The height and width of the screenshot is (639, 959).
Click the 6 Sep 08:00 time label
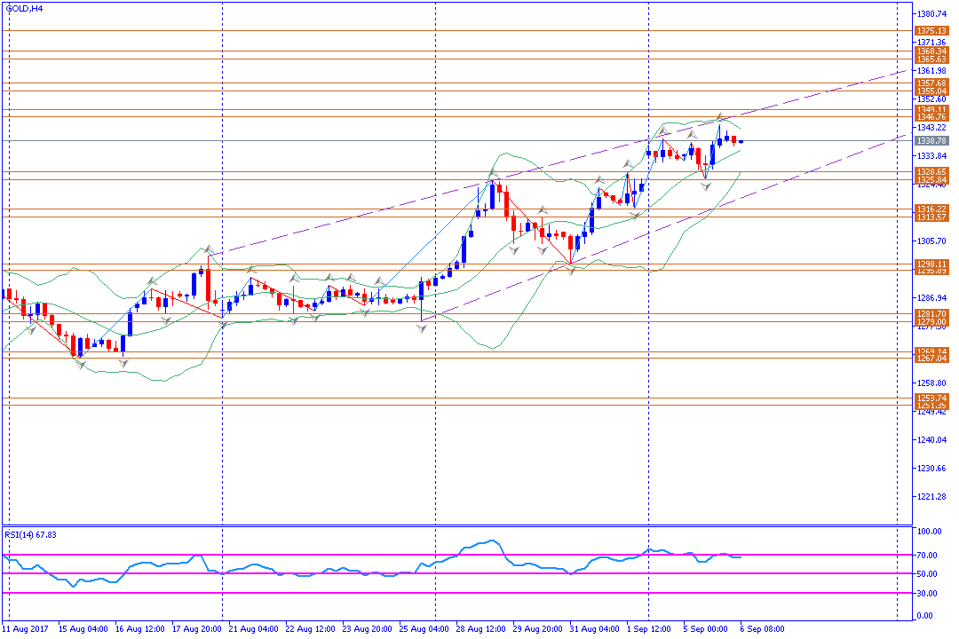pyautogui.click(x=762, y=629)
